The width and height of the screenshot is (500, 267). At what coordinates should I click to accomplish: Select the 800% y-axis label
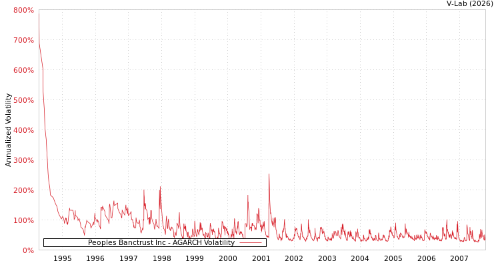pos(23,10)
